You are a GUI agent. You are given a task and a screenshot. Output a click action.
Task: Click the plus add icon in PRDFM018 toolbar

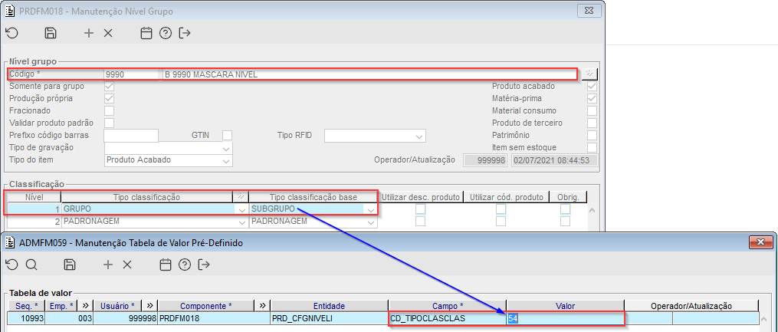click(89, 33)
